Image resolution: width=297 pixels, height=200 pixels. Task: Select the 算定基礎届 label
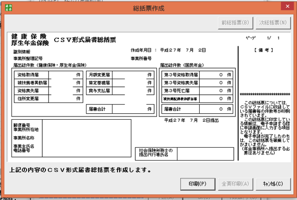click(100, 83)
